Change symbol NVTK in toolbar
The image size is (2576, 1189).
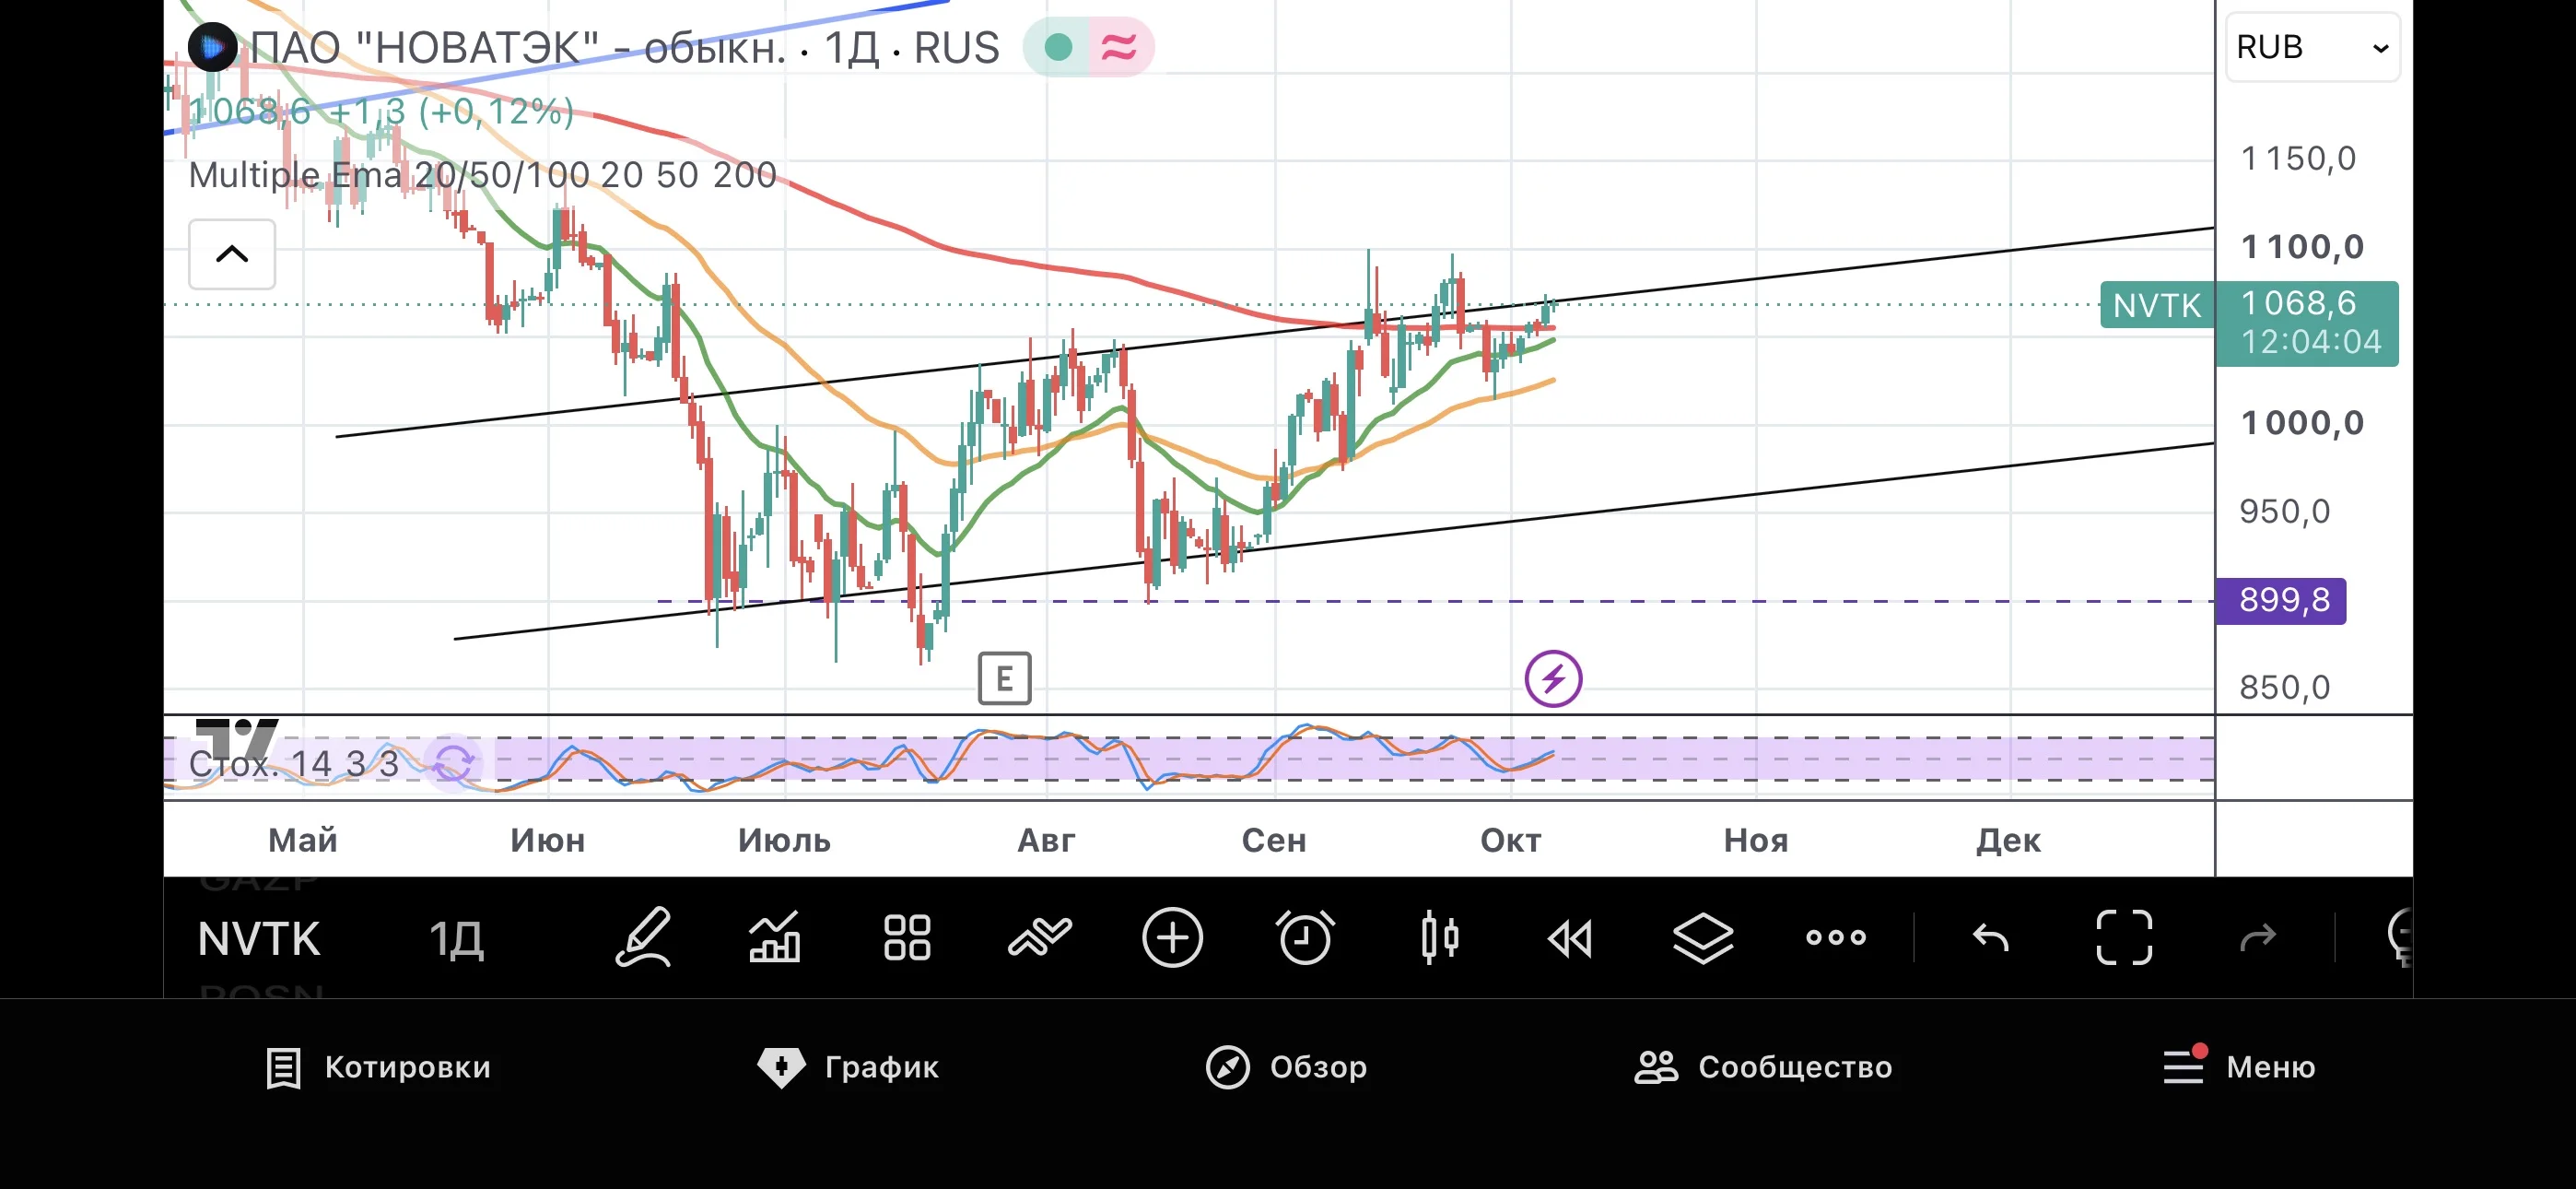point(259,939)
